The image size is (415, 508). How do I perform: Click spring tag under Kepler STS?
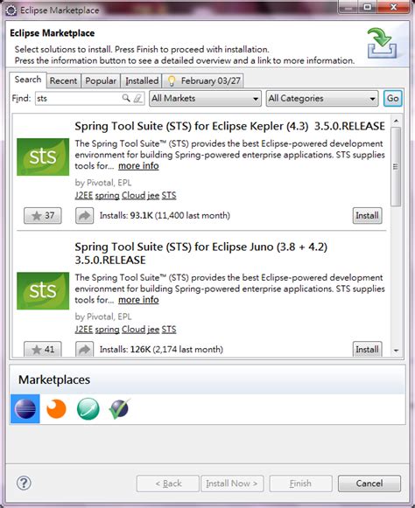(107, 196)
